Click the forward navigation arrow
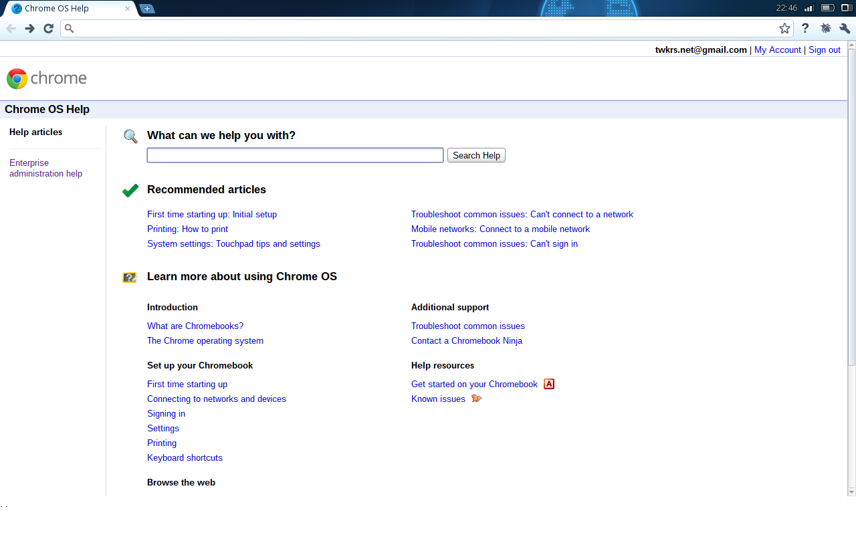 (29, 28)
